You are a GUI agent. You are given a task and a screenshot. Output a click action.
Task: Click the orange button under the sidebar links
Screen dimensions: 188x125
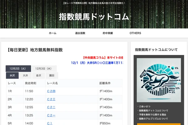pyautogui.click(x=159, y=124)
